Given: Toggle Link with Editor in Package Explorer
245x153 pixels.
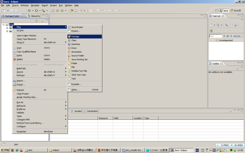Looking at the screenshot, I should 36,21.
